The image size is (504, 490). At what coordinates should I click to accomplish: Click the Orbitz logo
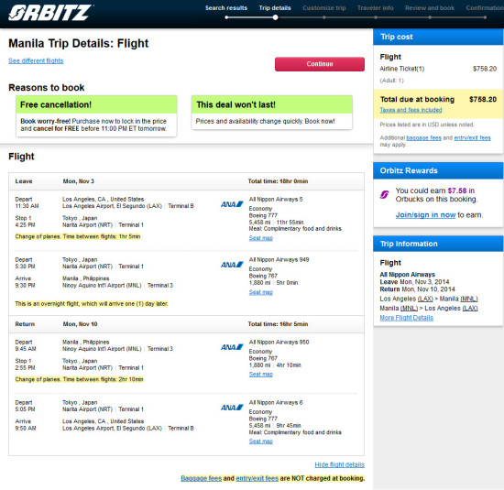(50, 13)
